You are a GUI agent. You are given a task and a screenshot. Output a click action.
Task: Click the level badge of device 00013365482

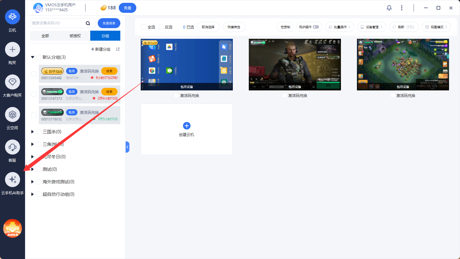(x=53, y=71)
